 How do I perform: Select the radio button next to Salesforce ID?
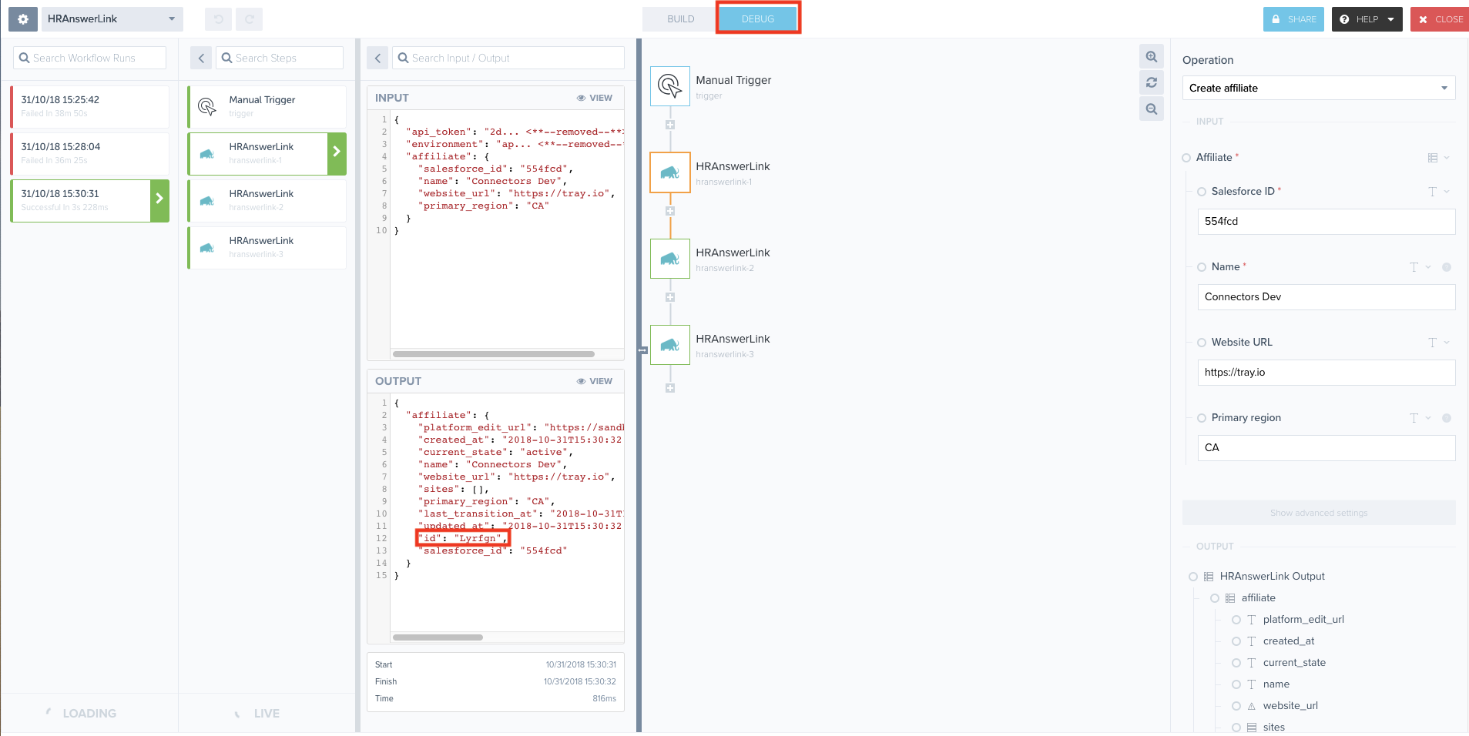(1202, 191)
